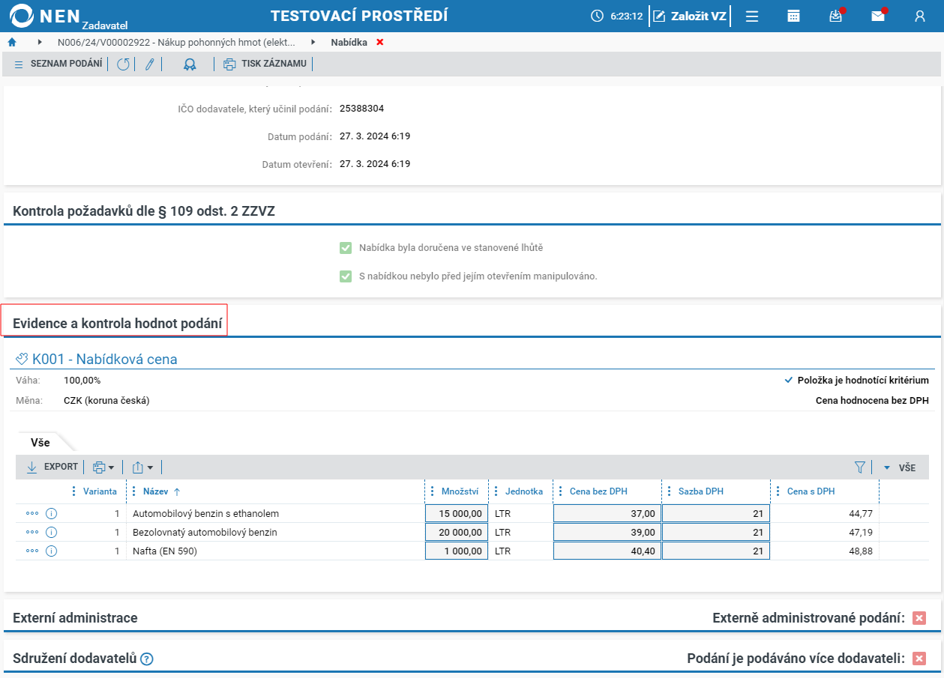Toggle 'Nabídka byla doručena ve stanovené lhůtě' checkbox
Viewport: 944px width, 678px height.
coord(346,247)
